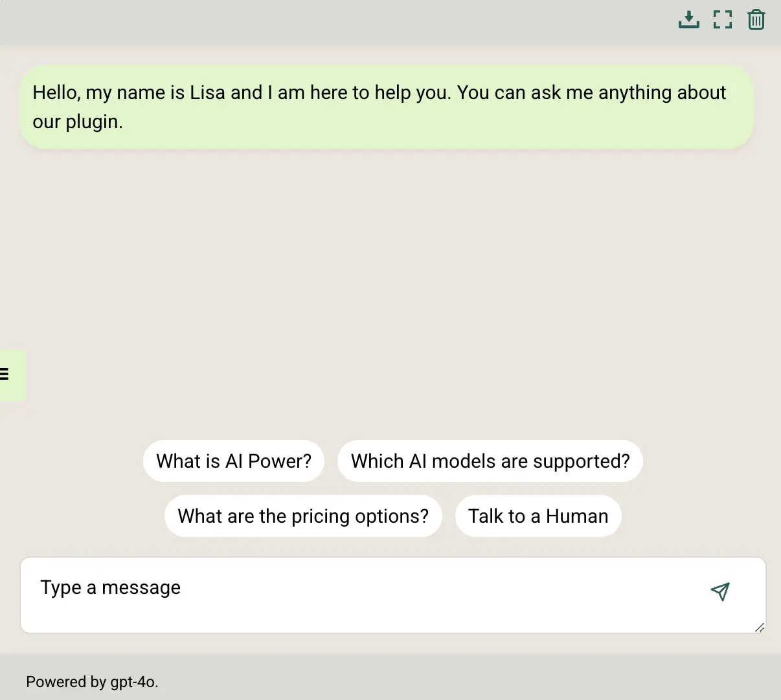Choose 'What are the pricing options?'
The image size is (781, 700).
coord(303,516)
